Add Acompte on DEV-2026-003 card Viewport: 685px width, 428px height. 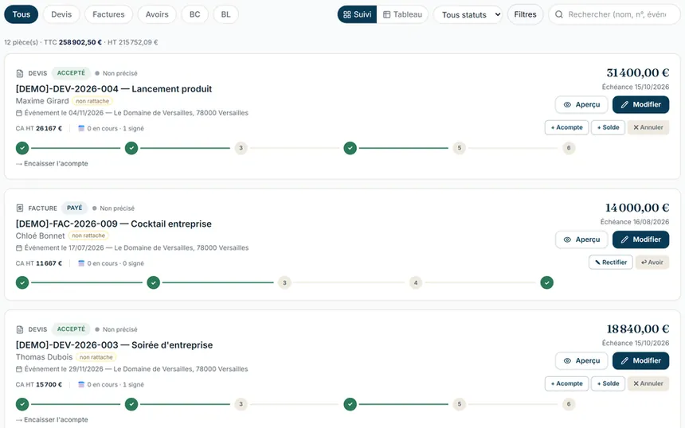(566, 383)
